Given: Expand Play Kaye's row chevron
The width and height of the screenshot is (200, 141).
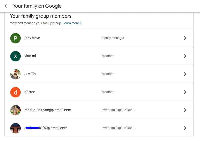Looking at the screenshot, I should pyautogui.click(x=185, y=38).
